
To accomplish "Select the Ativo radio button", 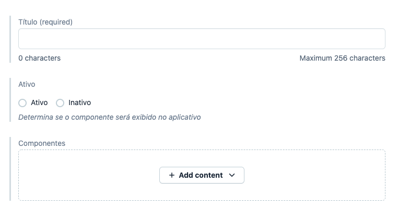I will click(22, 103).
